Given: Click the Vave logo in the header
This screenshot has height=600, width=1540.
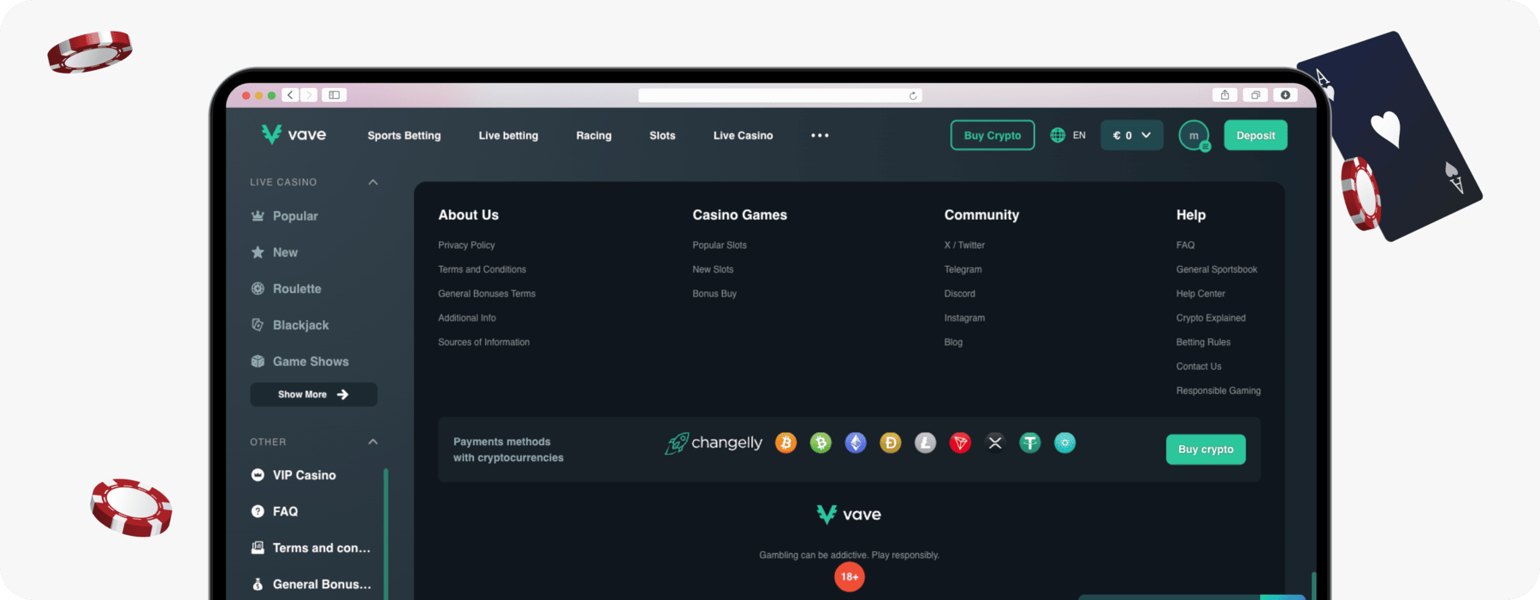Looking at the screenshot, I should click(x=293, y=135).
